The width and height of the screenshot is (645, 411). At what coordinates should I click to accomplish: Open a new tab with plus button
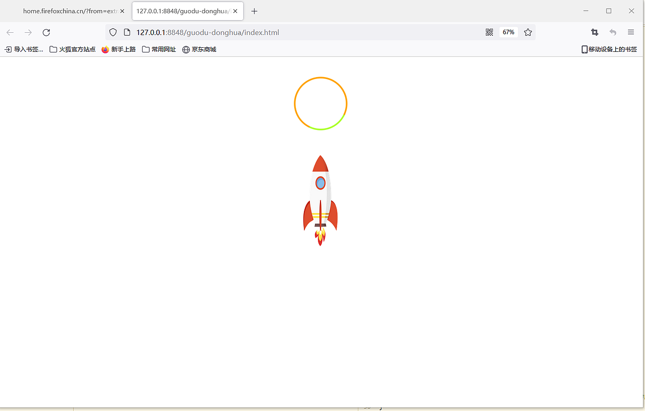pos(254,11)
